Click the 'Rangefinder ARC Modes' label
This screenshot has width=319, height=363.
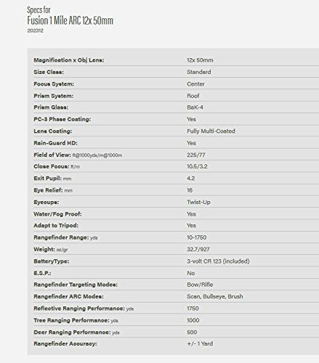click(x=68, y=296)
